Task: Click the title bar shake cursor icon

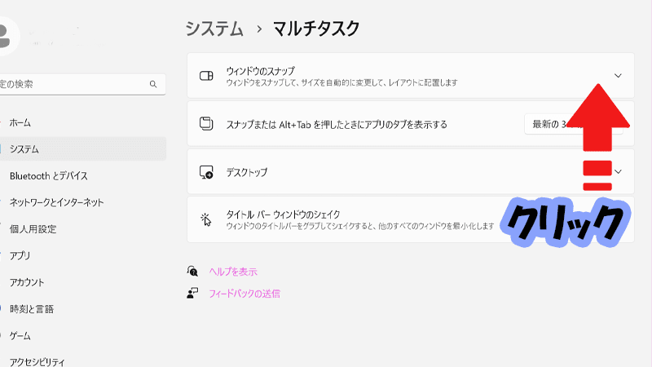Action: click(x=205, y=219)
